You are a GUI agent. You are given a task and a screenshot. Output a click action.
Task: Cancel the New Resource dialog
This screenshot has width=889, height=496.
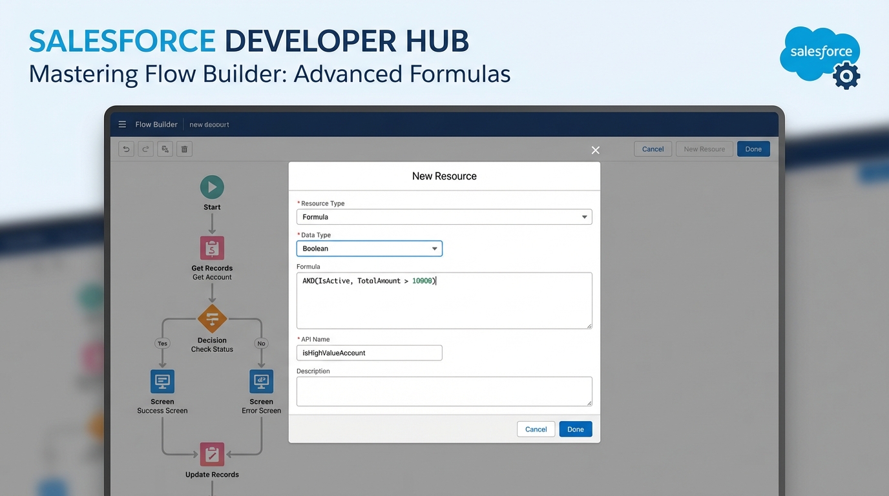536,429
